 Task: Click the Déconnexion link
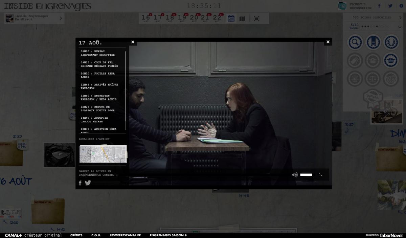coord(361,8)
